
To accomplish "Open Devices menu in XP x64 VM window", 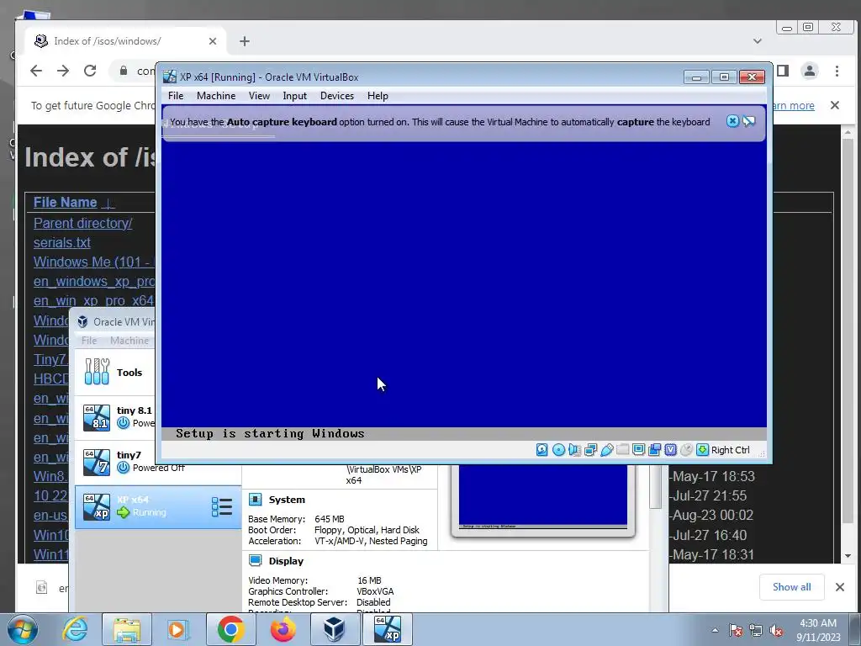I will coord(337,96).
